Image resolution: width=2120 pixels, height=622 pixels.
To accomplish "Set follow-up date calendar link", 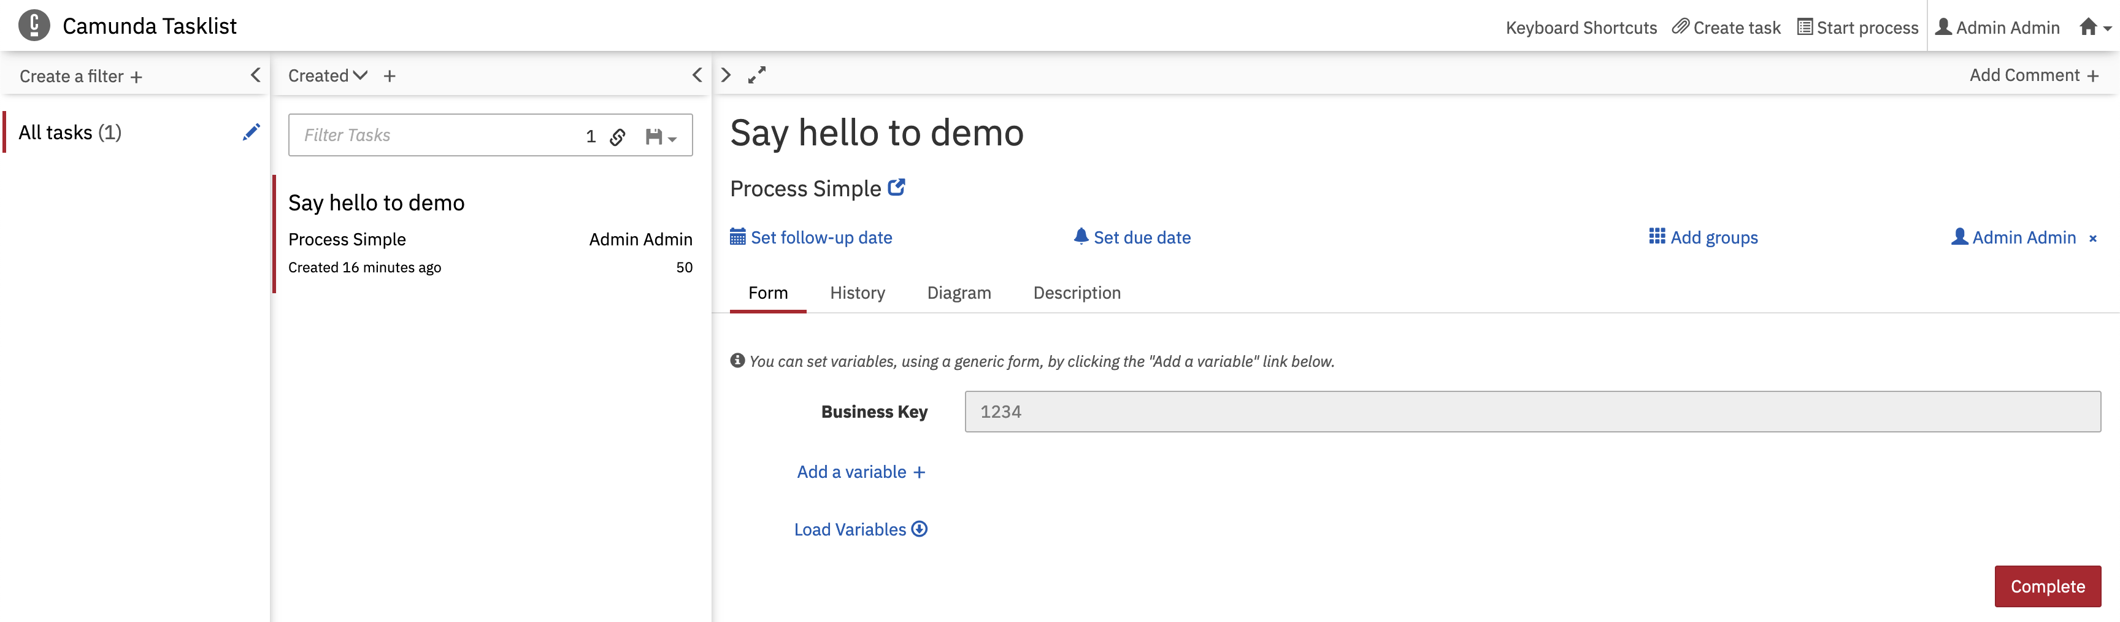I will (x=810, y=237).
